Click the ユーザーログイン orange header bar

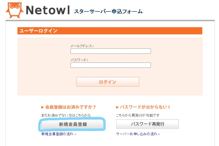[x=109, y=31]
